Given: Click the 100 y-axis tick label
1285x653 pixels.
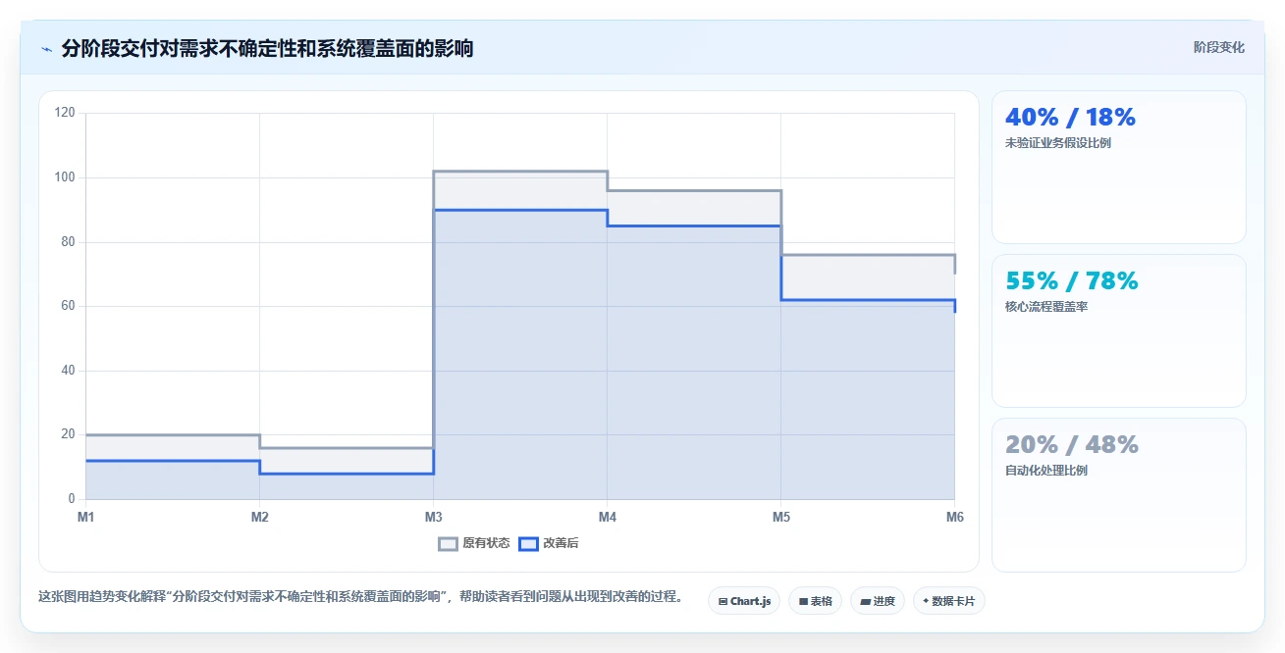Looking at the screenshot, I should tap(65, 177).
